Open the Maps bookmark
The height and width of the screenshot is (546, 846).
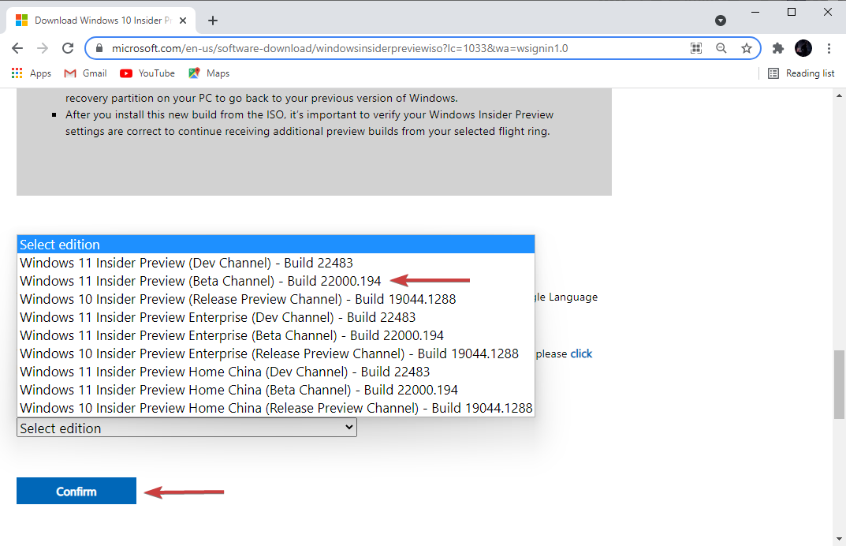209,73
